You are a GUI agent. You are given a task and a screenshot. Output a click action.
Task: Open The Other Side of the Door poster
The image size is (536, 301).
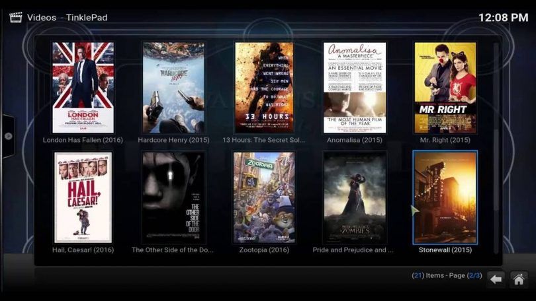pos(173,198)
